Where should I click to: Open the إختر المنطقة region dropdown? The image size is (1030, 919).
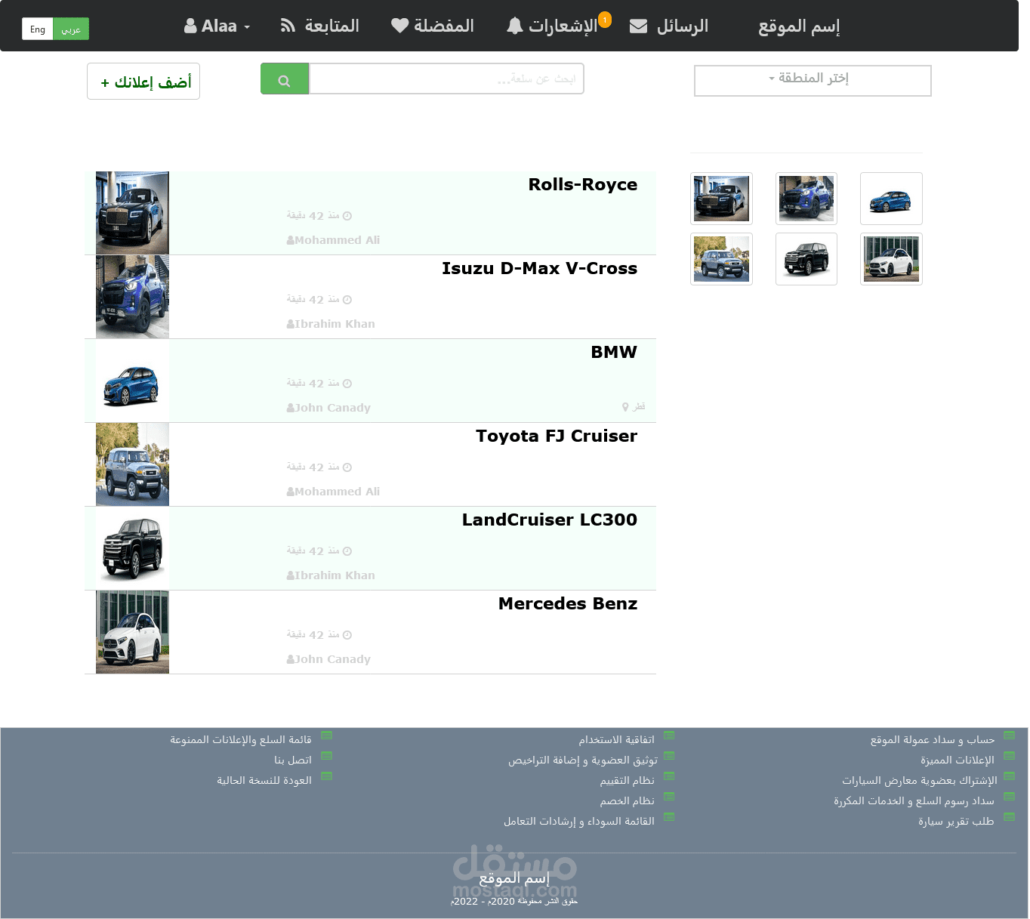(812, 80)
